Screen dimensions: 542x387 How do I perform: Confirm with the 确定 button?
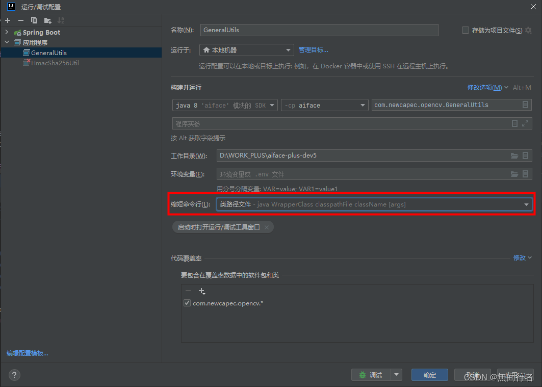pyautogui.click(x=430, y=375)
